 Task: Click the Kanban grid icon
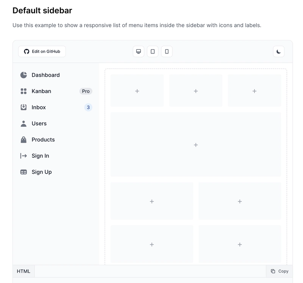[23, 91]
